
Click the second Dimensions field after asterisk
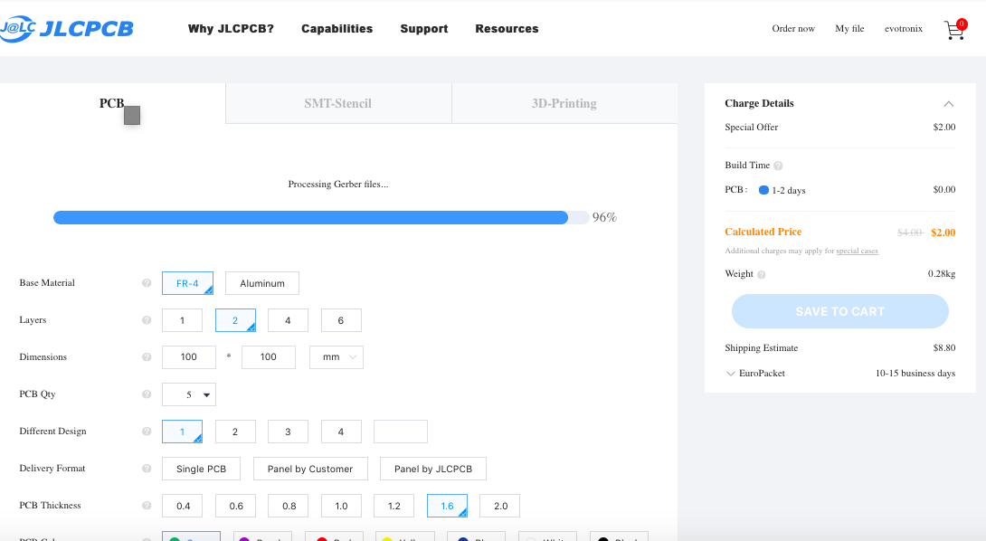coord(269,357)
